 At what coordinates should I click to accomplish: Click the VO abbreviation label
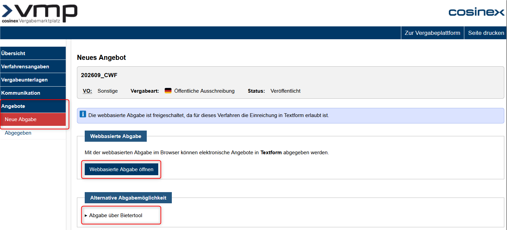pos(87,91)
